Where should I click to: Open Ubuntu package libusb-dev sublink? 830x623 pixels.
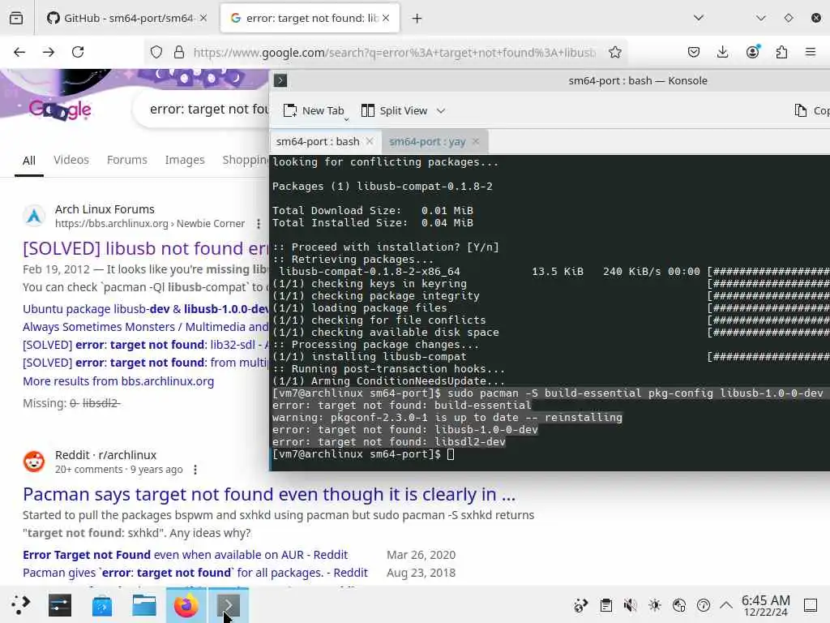(x=146, y=309)
